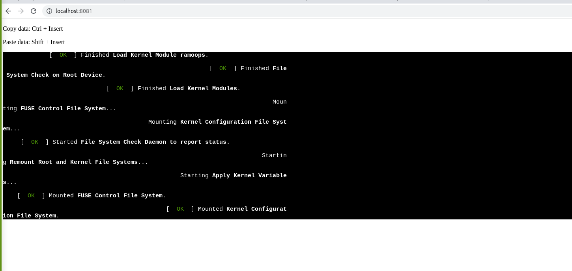This screenshot has width=572, height=271.
Task: Click the green OK before 'Finished File'
Action: point(223,69)
